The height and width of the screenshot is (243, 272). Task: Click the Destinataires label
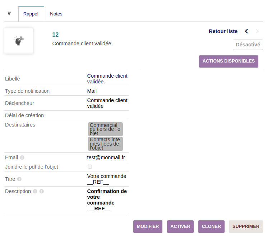(x=20, y=125)
